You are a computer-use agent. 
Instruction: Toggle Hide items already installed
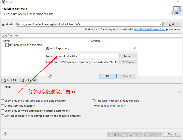(93, 101)
